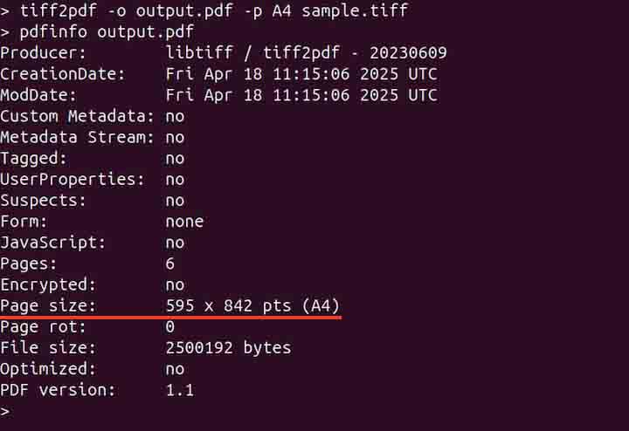This screenshot has width=629, height=431.
Task: Select the CreationDate timestamp value
Action: coord(301,74)
